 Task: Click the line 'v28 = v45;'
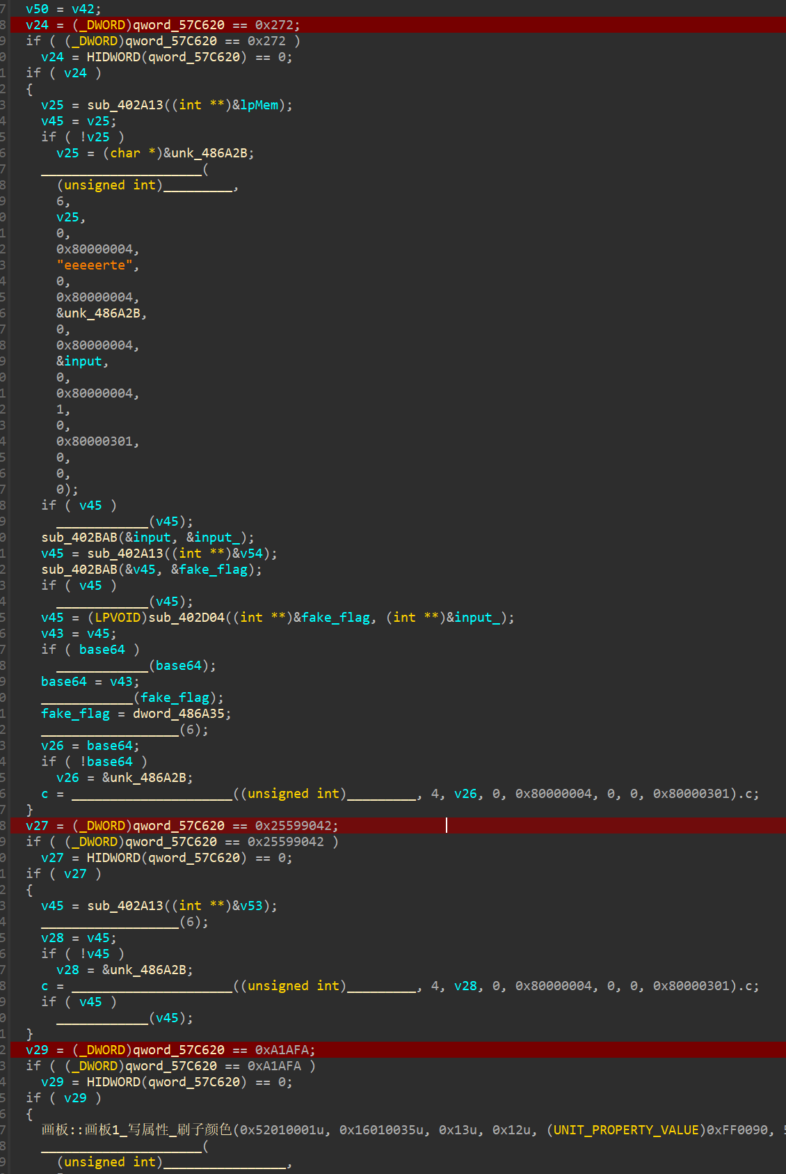(79, 938)
